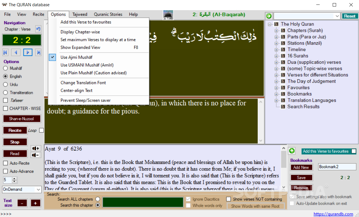This screenshot has height=217, width=359.
Task: Click the undo navigation arrow icon
Action: tap(38, 29)
